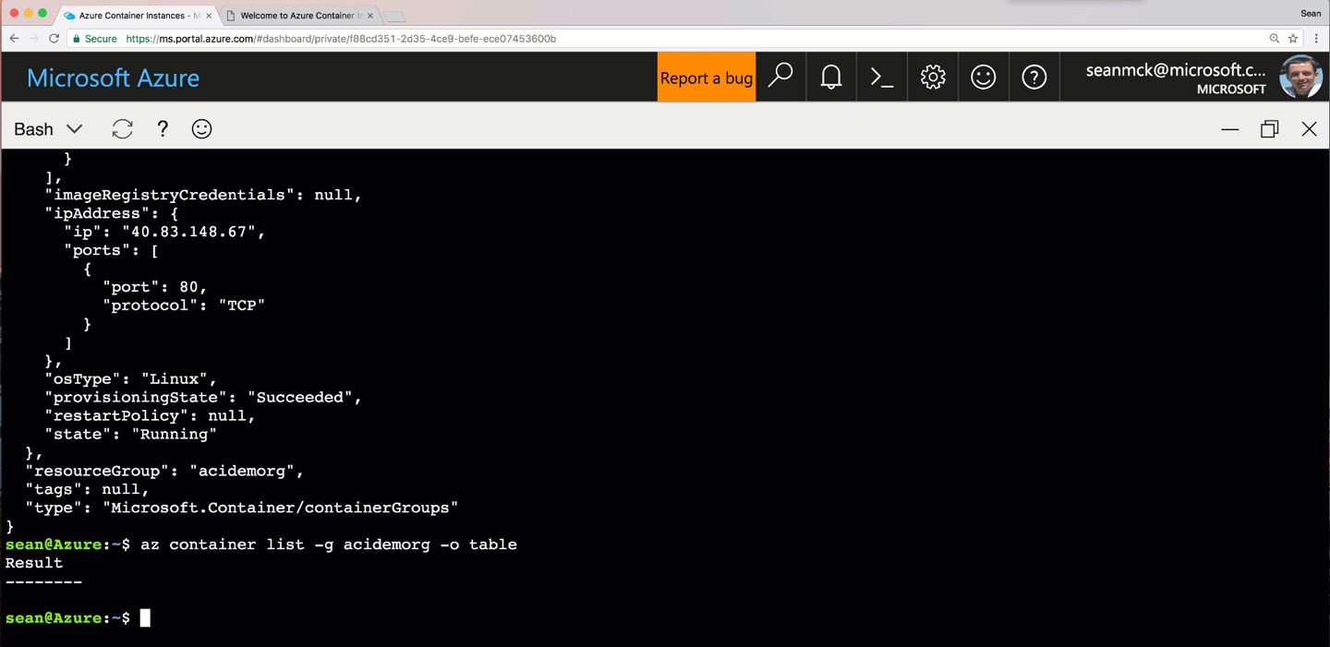Open the feedback smiley in Azure header
1330x647 pixels.
pyautogui.click(x=984, y=77)
